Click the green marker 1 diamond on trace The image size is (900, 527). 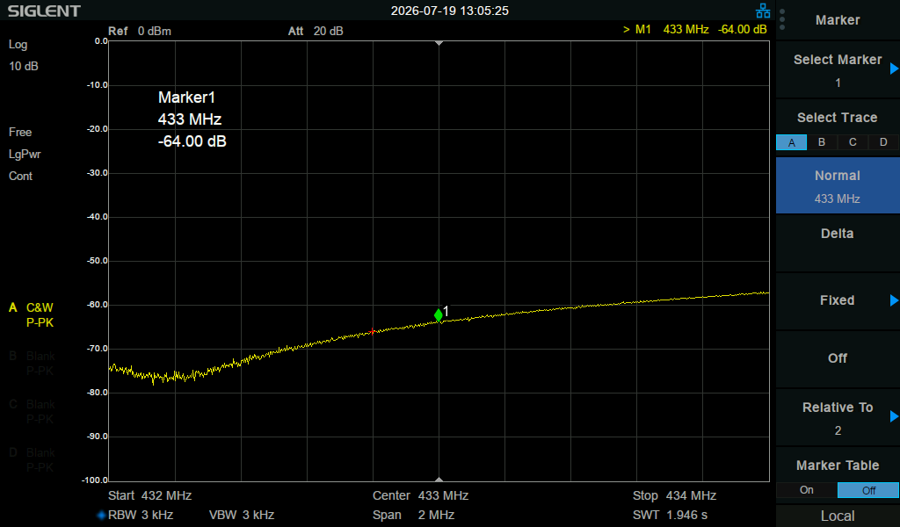pyautogui.click(x=439, y=314)
